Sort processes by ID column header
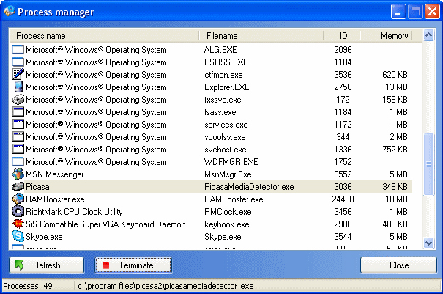Image resolution: width=443 pixels, height=294 pixels. (343, 36)
